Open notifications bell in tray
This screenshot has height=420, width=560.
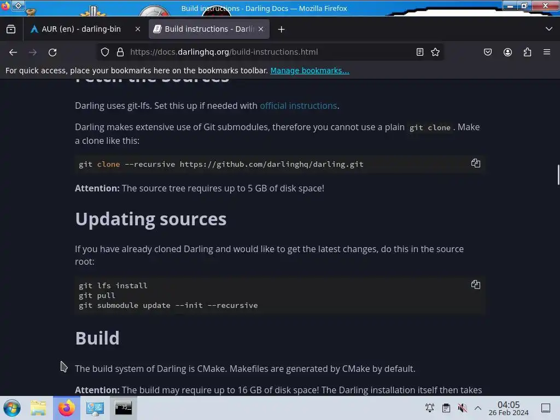tap(430, 408)
